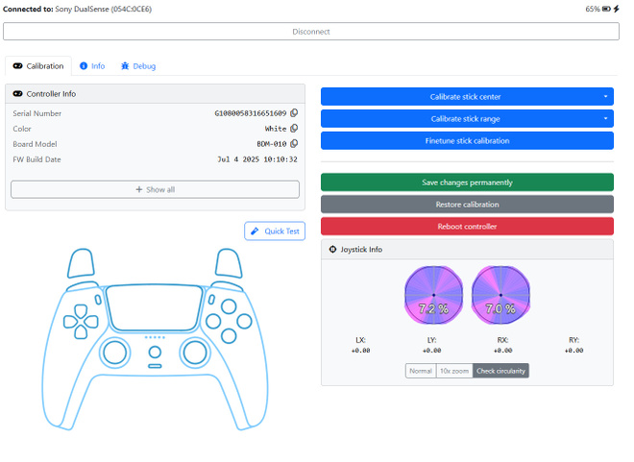Select 10x zoom joystick view mode
The width and height of the screenshot is (634, 462).
pyautogui.click(x=454, y=371)
